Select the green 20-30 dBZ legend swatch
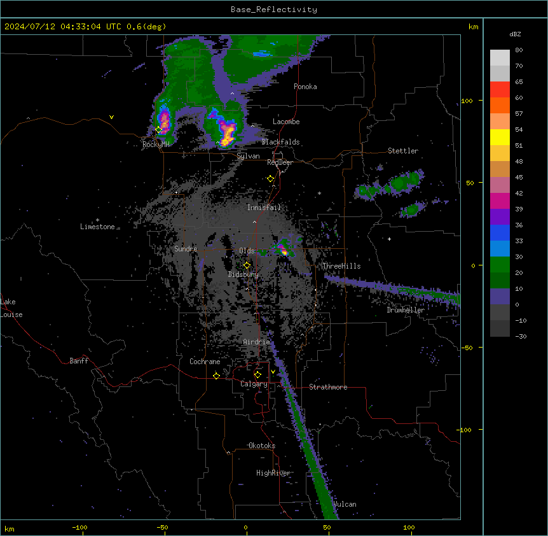548x536 pixels. coord(500,265)
